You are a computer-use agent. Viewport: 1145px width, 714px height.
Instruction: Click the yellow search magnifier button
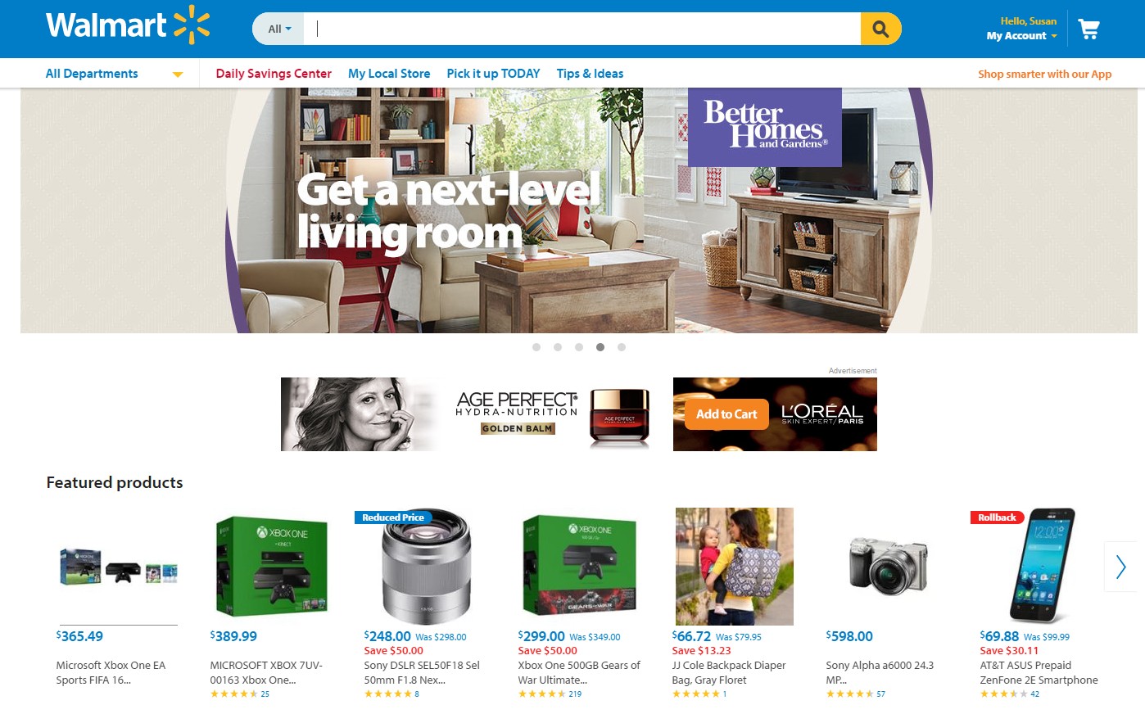(x=880, y=29)
